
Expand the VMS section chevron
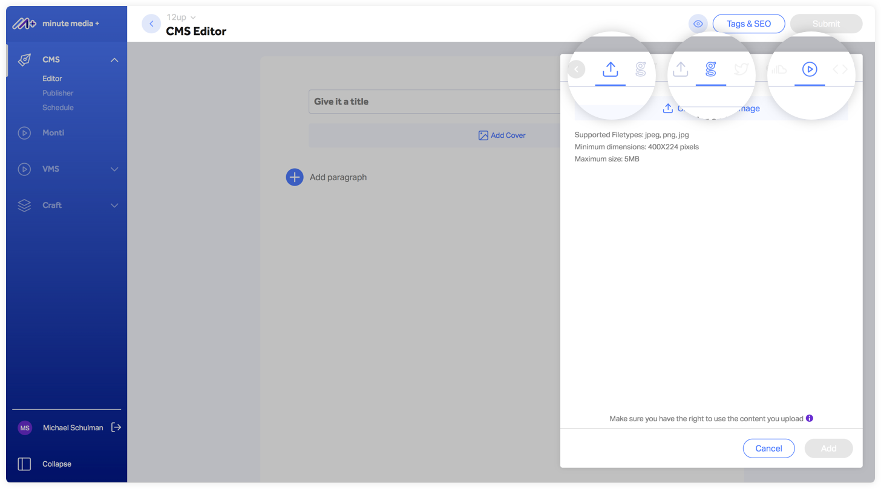(x=114, y=169)
